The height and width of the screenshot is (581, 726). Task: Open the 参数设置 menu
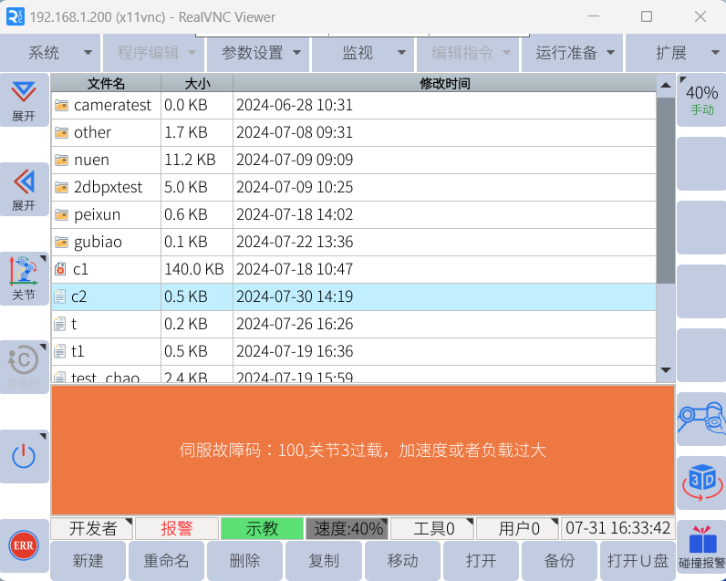click(x=259, y=53)
